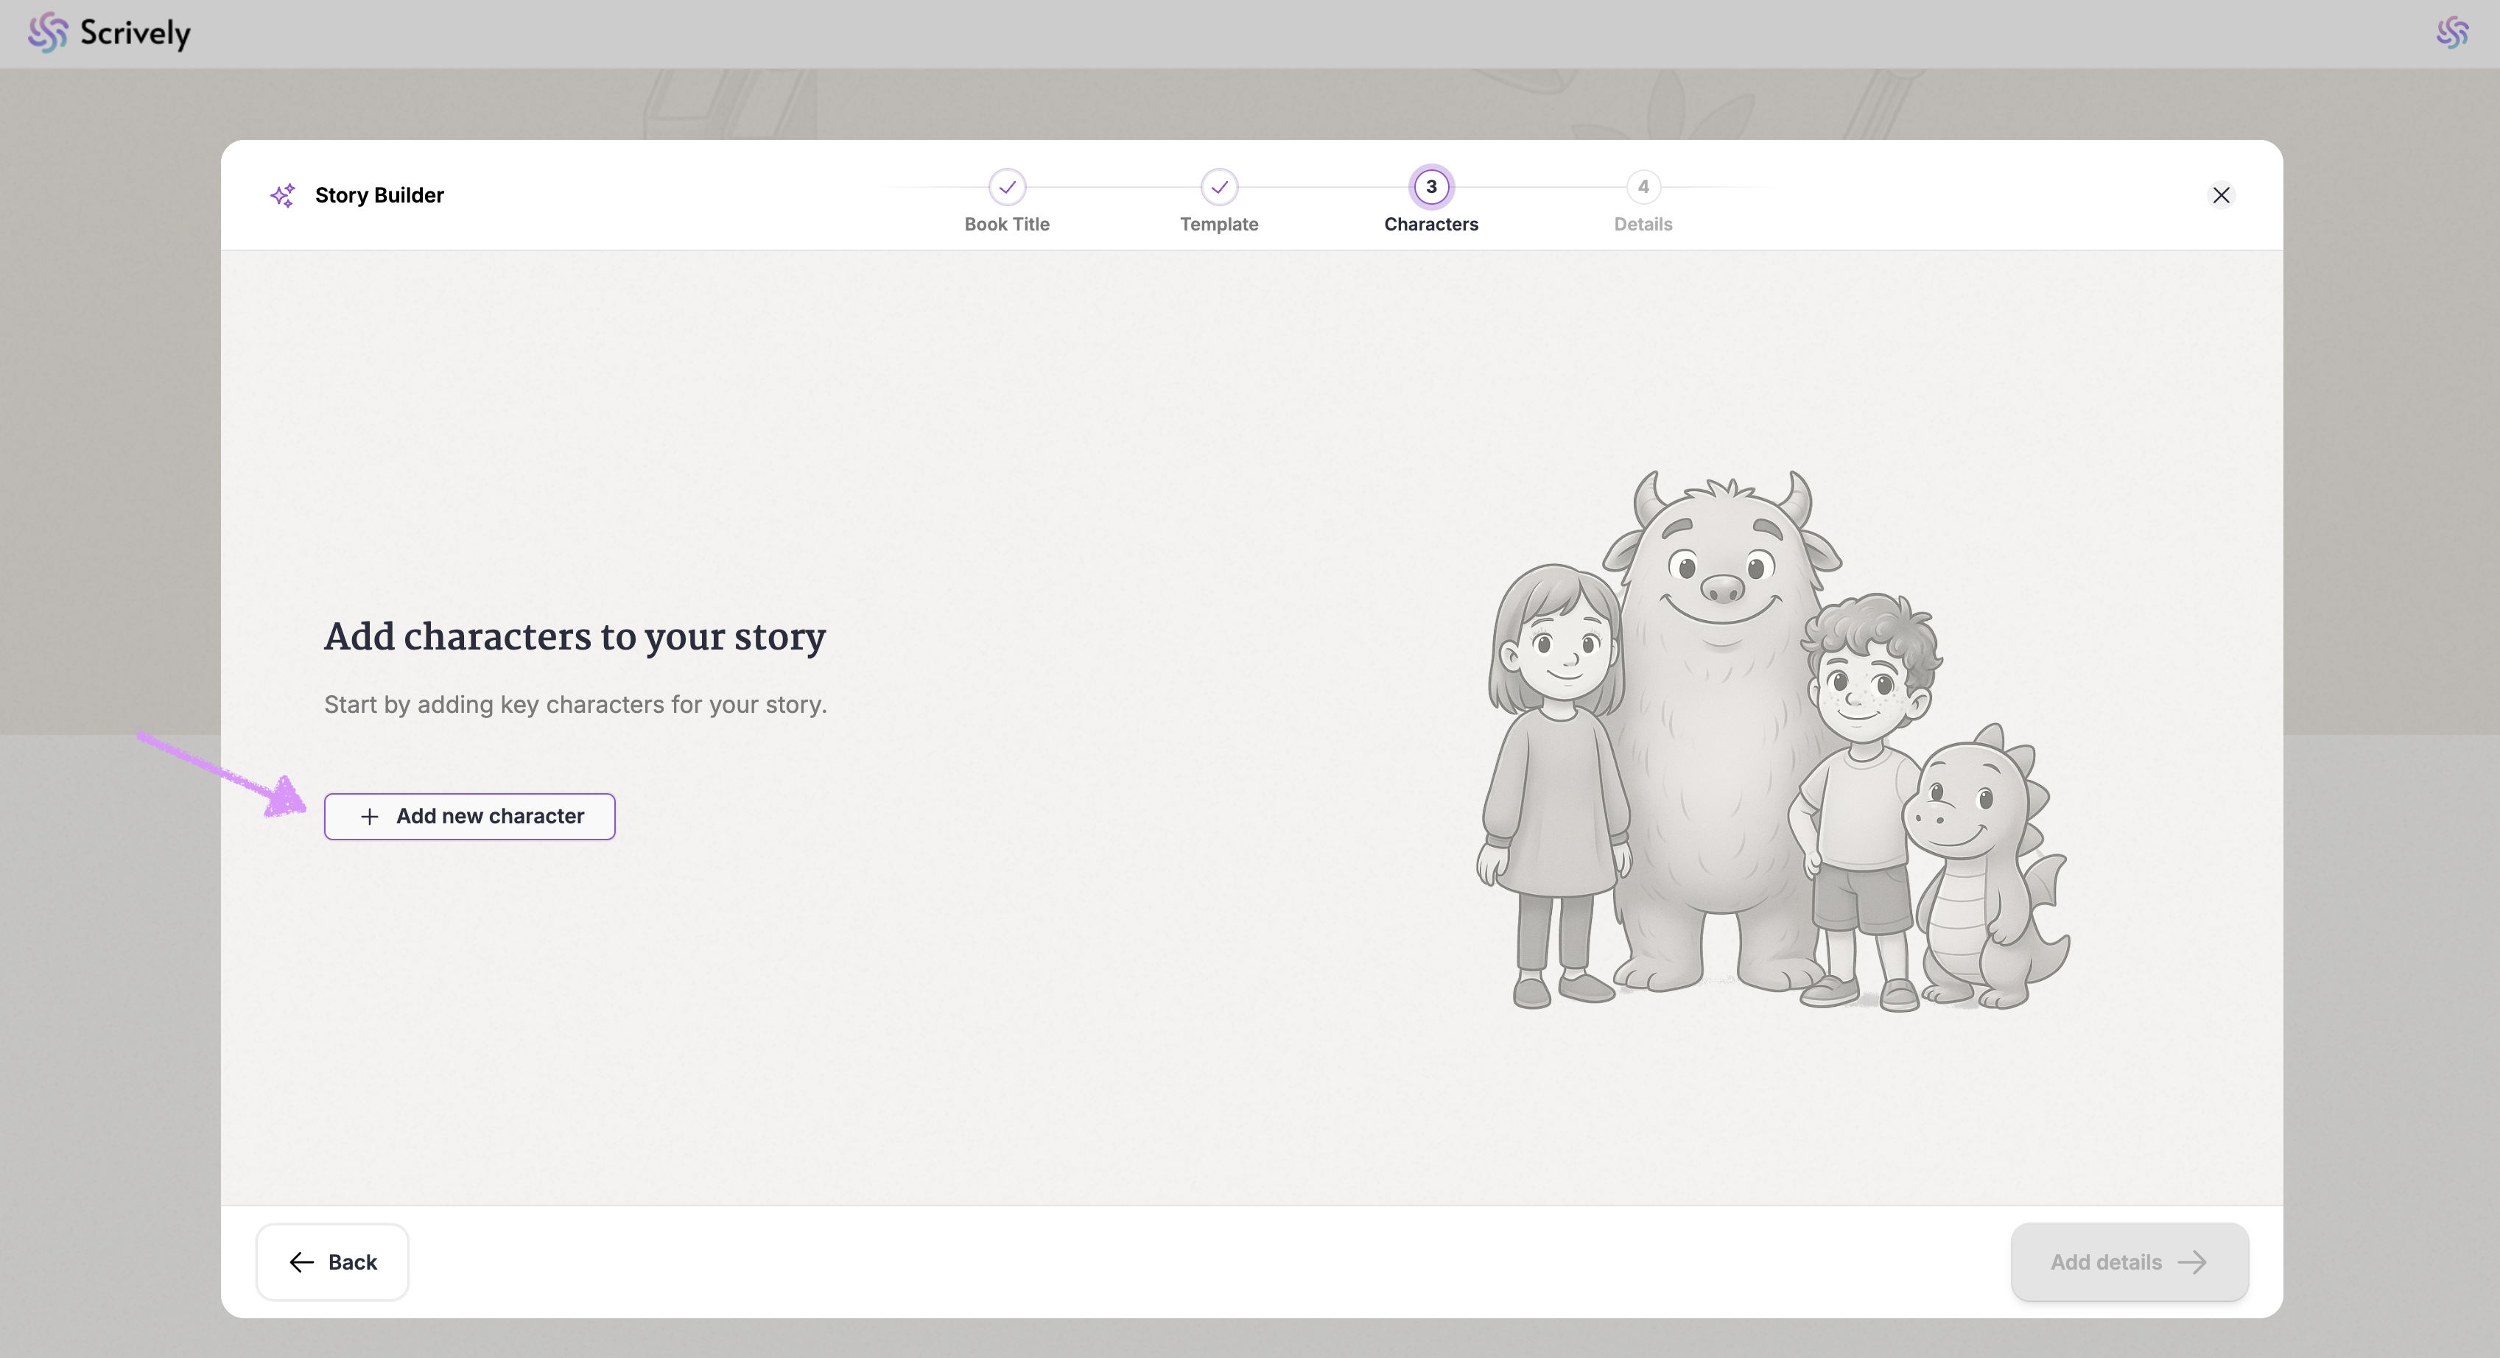This screenshot has height=1358, width=2500.
Task: Click the Scrively swirl logo icon
Action: click(46, 33)
